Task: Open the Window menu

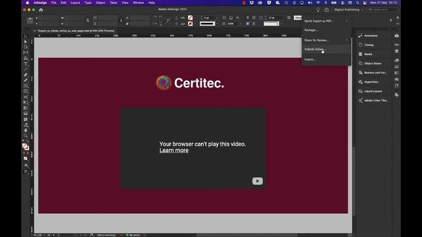Action: (x=138, y=3)
